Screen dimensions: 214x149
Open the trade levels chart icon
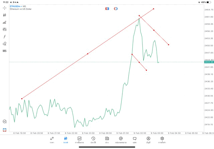click(x=5, y=22)
